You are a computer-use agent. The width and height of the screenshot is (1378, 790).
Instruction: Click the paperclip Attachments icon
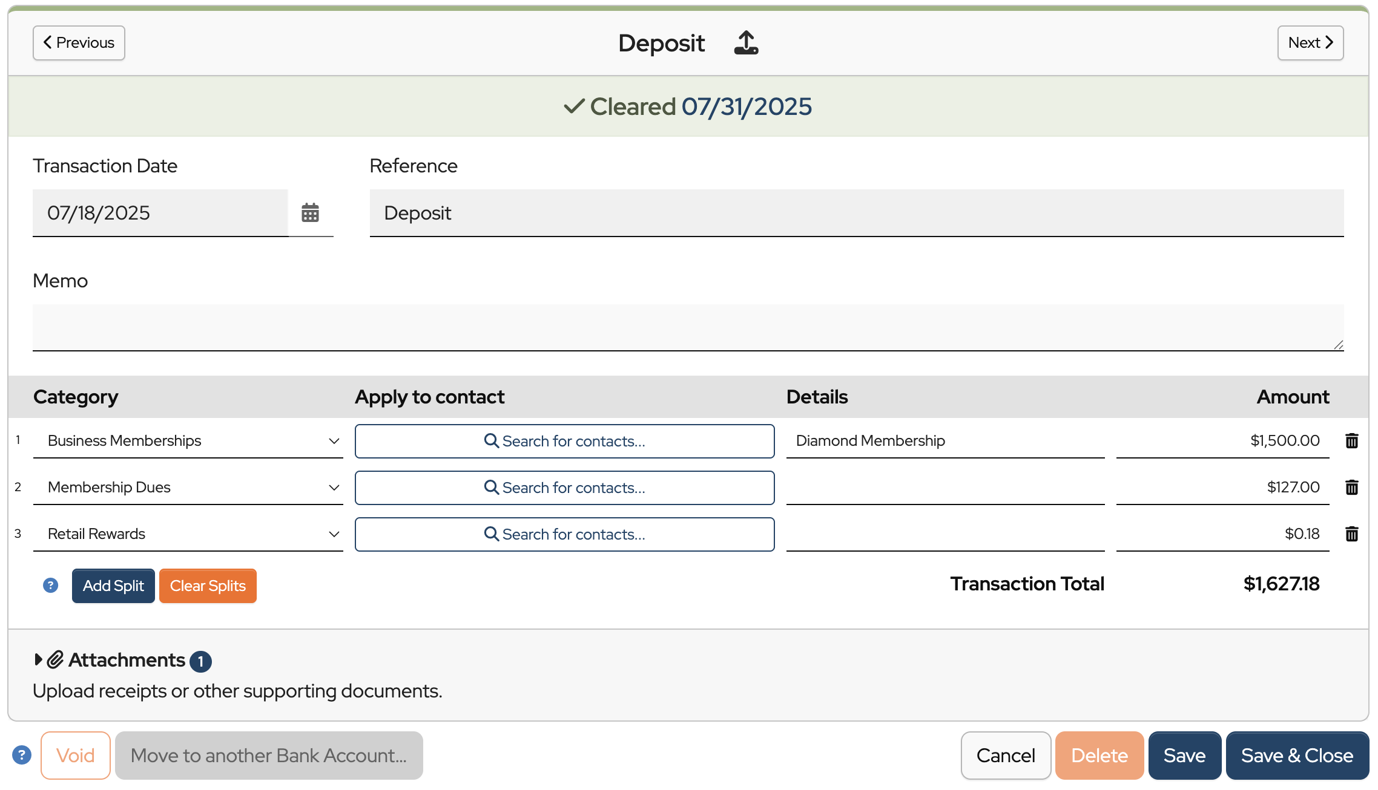click(55, 660)
